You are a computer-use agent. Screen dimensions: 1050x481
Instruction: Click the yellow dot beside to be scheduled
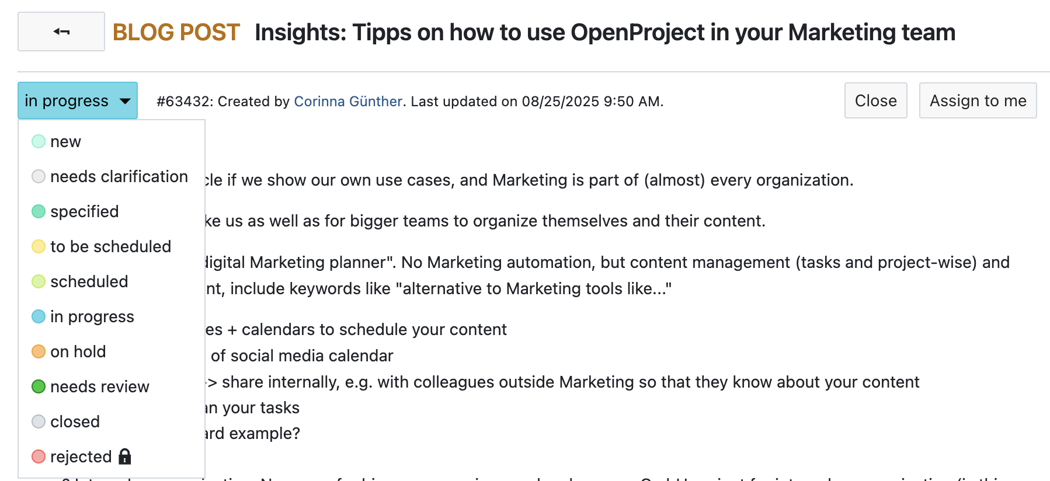[38, 246]
